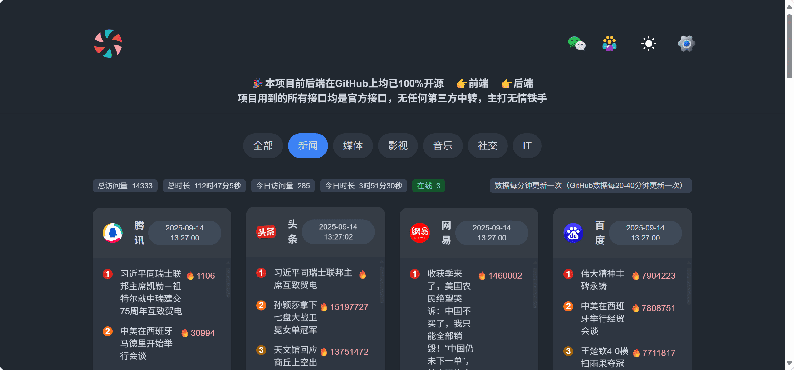This screenshot has height=370, width=794.
Task: Click flame icon beside 13751472
Action: click(324, 352)
